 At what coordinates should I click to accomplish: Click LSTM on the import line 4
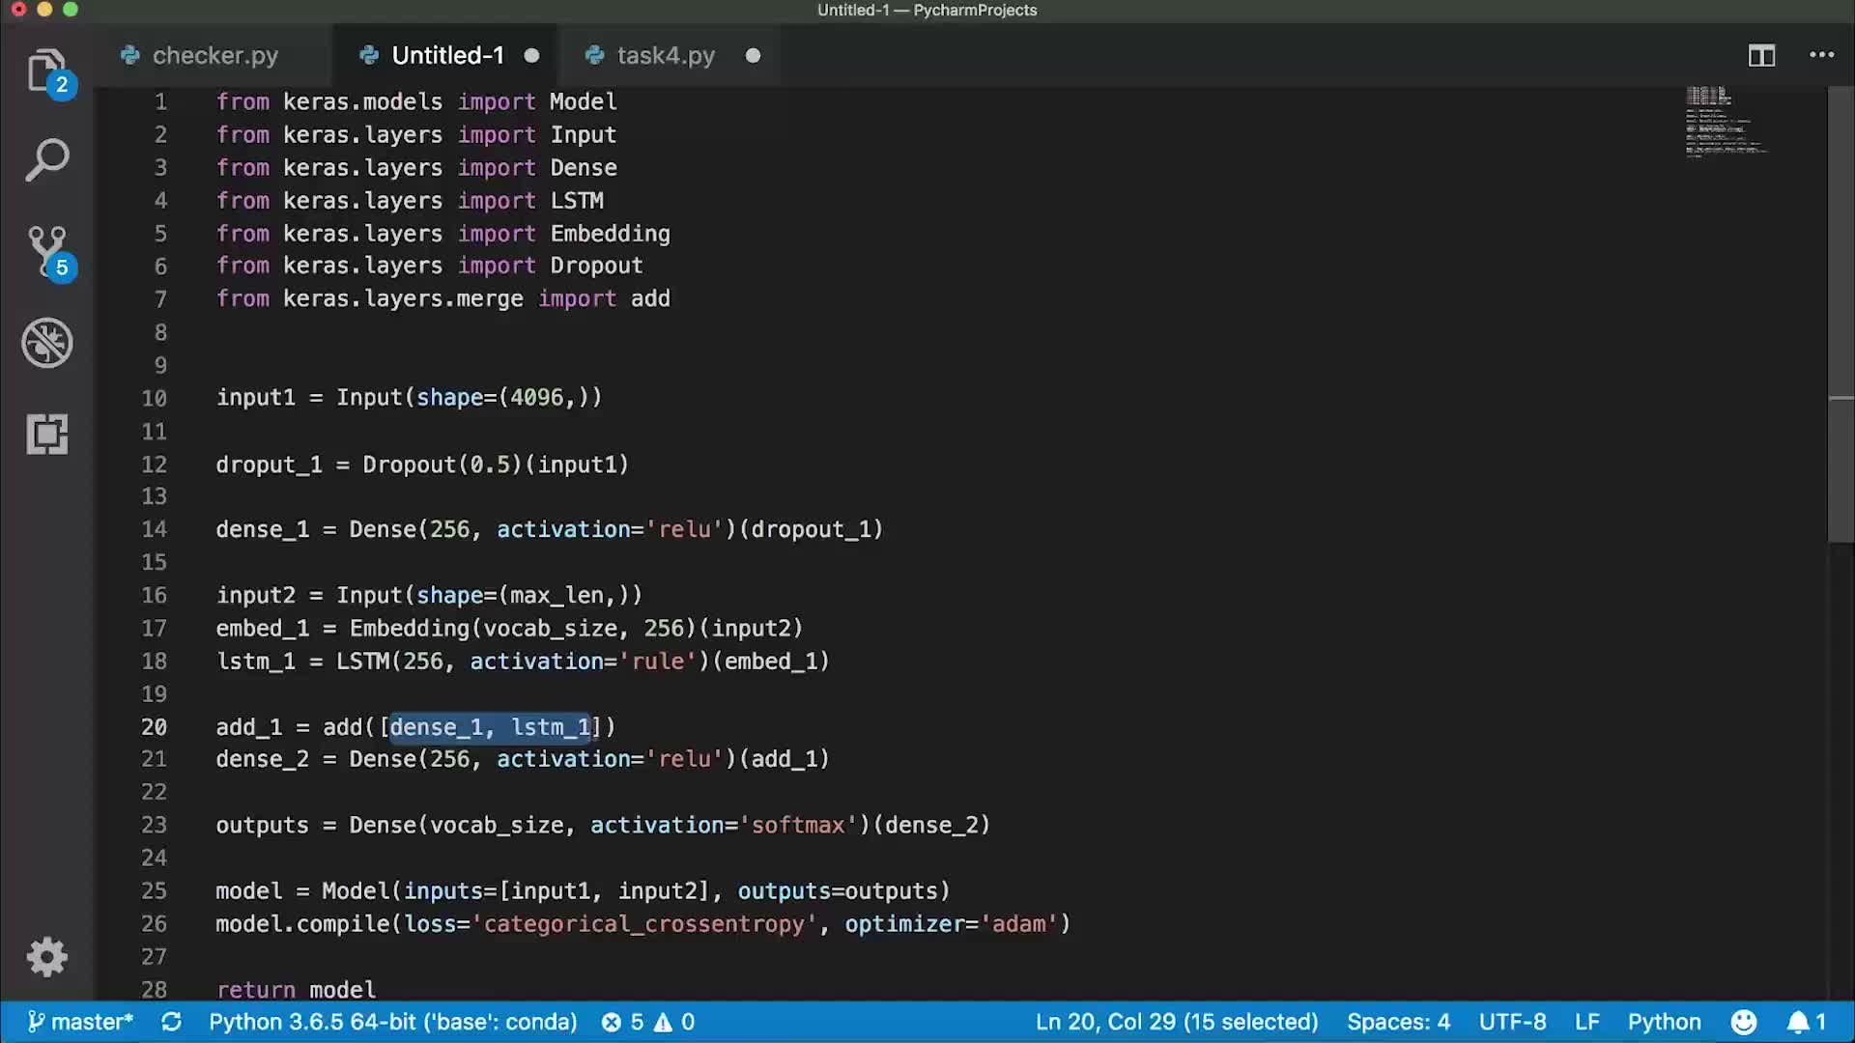(x=577, y=200)
